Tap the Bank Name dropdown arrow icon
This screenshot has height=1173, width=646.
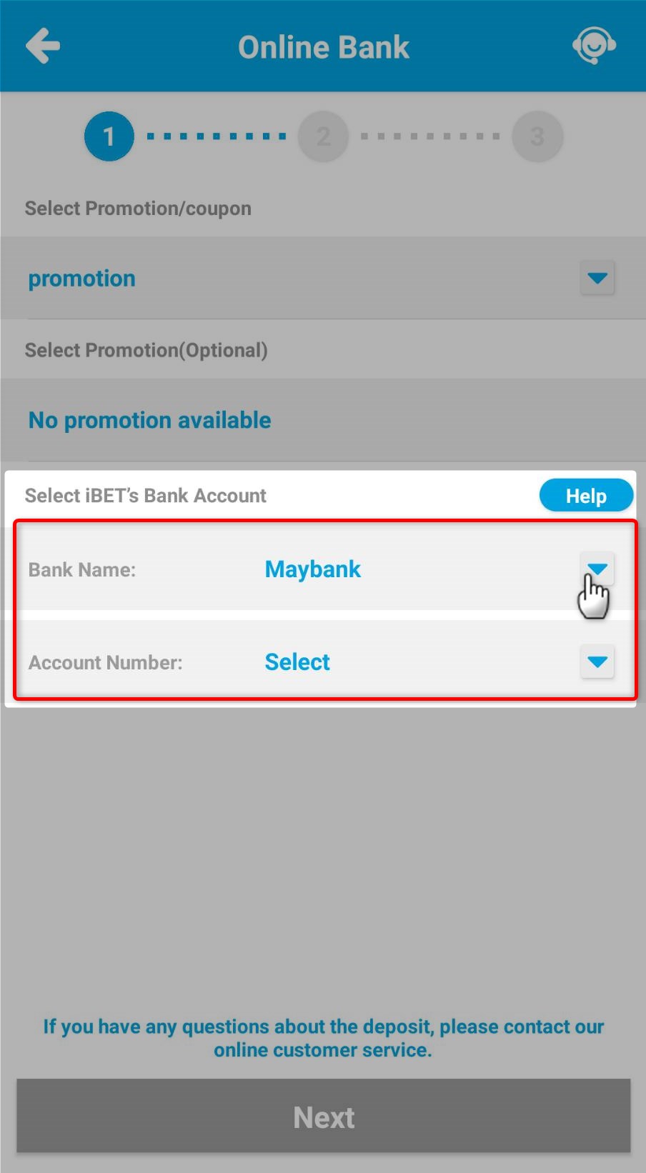click(597, 568)
